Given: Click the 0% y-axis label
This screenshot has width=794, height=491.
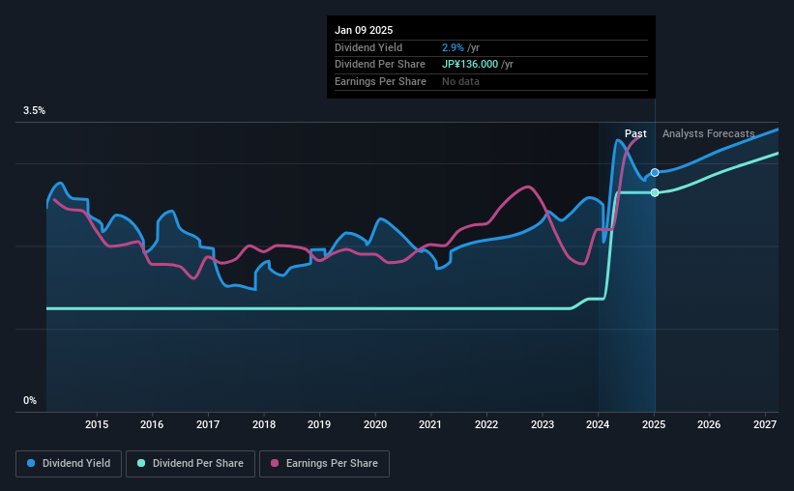Looking at the screenshot, I should [x=30, y=400].
